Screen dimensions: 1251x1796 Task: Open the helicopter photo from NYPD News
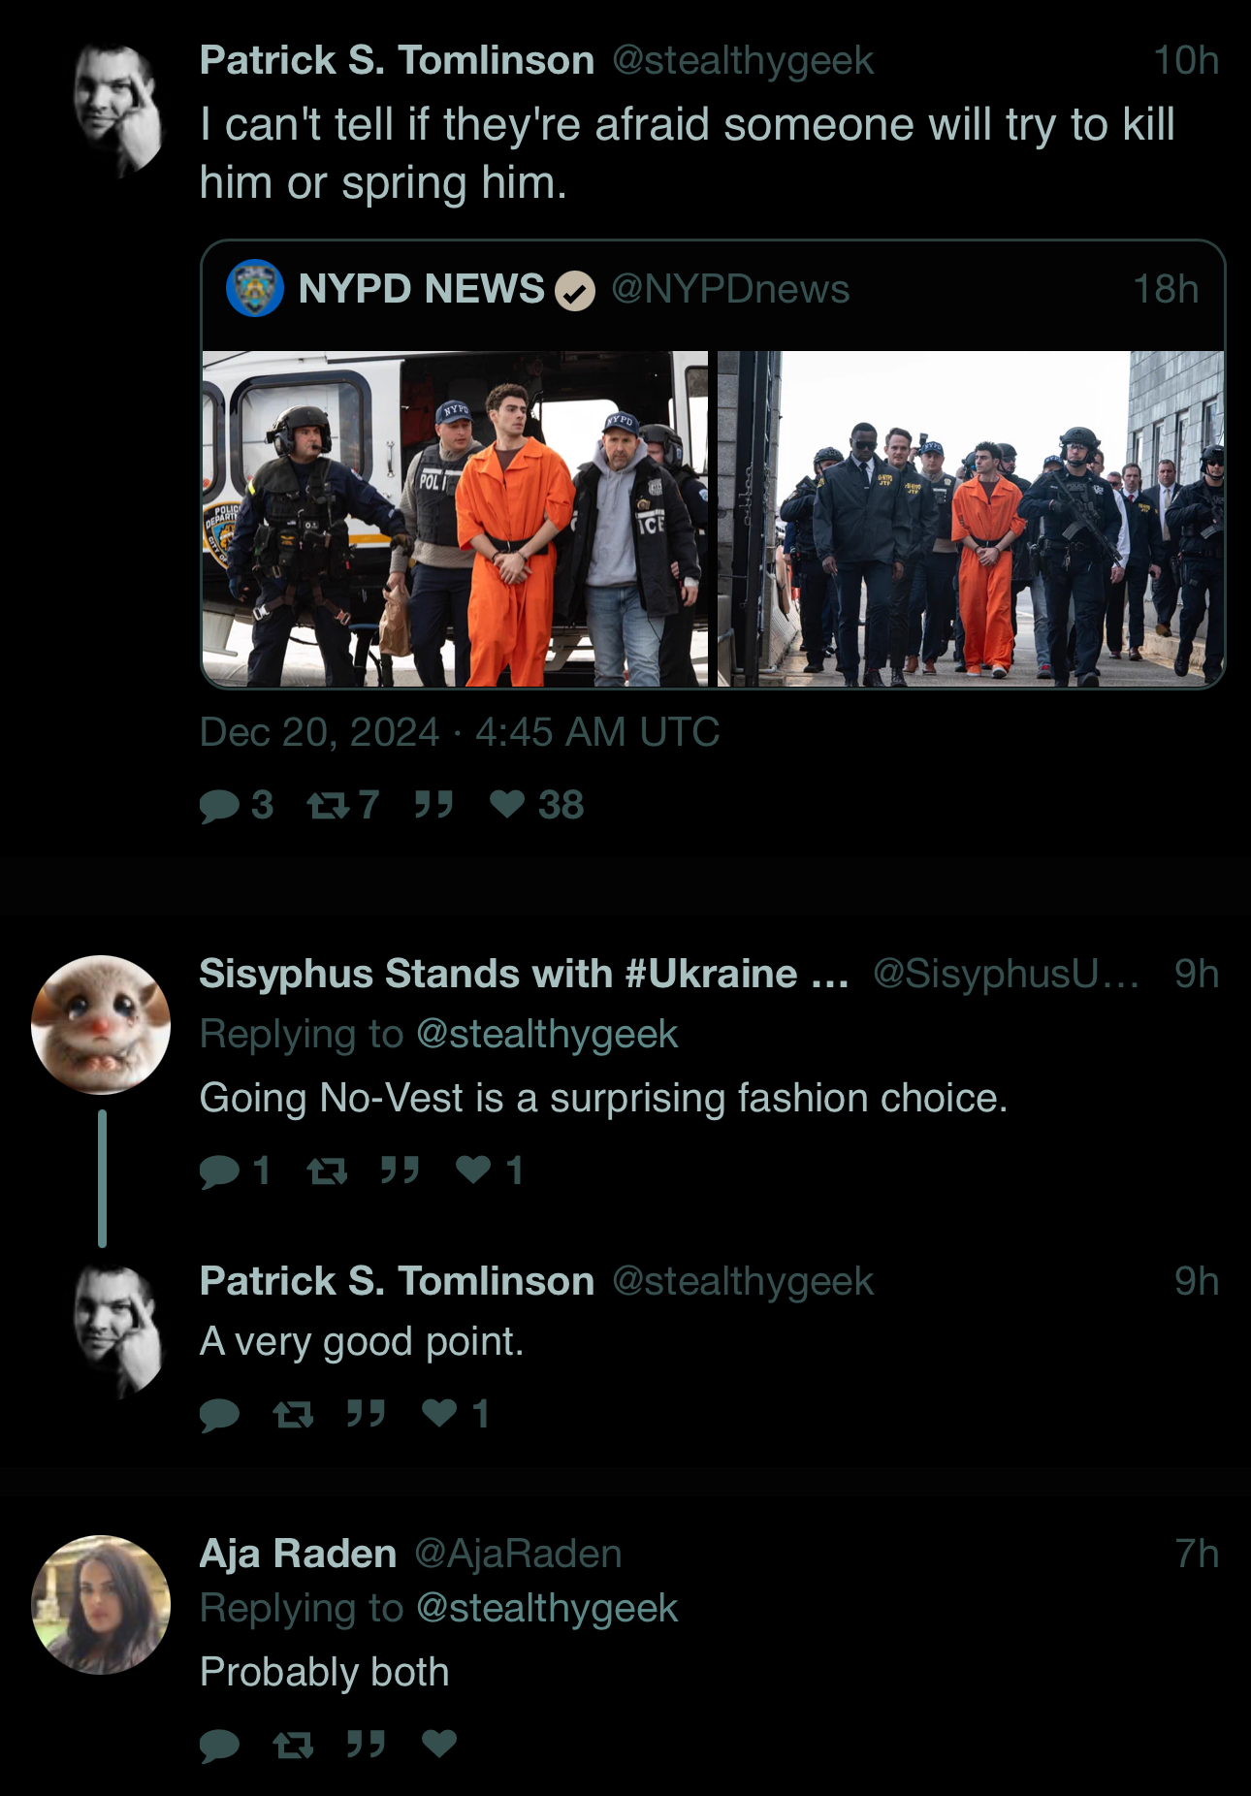pos(455,519)
